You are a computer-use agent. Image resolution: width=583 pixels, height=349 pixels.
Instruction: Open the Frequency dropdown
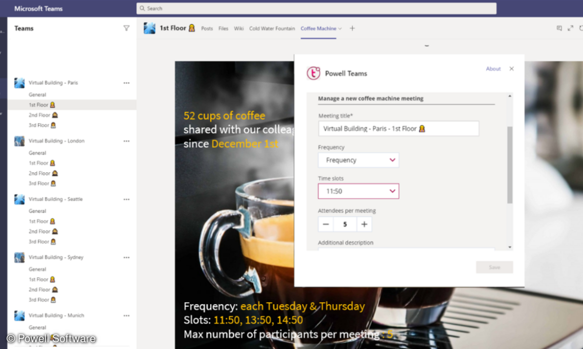[359, 160]
